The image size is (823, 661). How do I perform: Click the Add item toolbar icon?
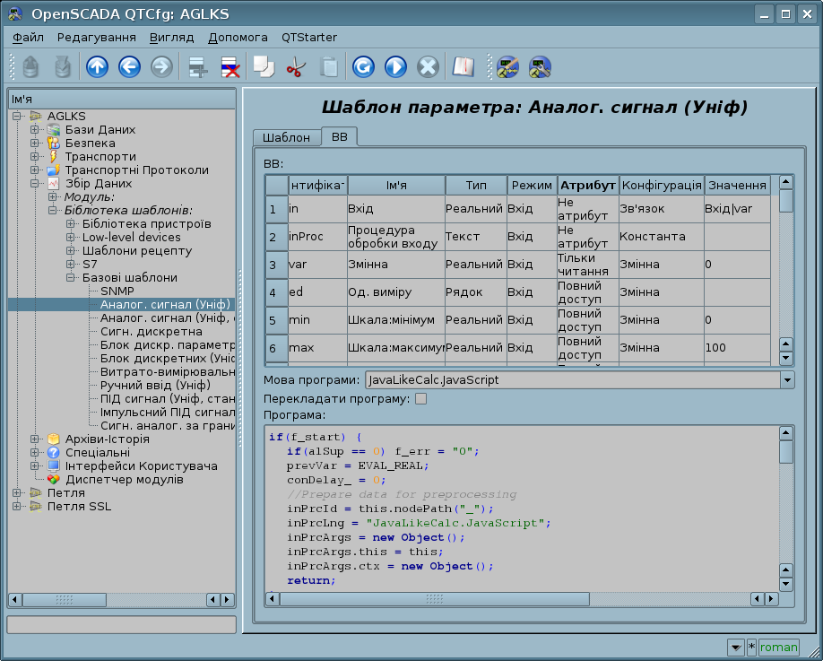click(197, 67)
